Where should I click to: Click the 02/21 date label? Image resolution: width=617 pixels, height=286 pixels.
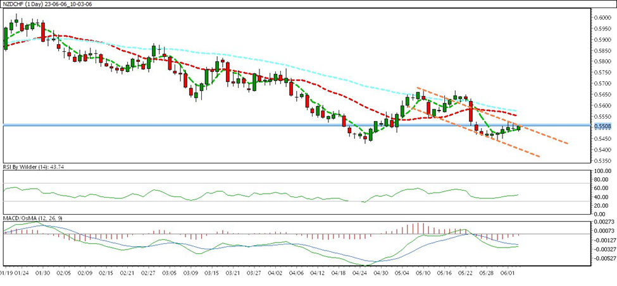click(x=127, y=271)
